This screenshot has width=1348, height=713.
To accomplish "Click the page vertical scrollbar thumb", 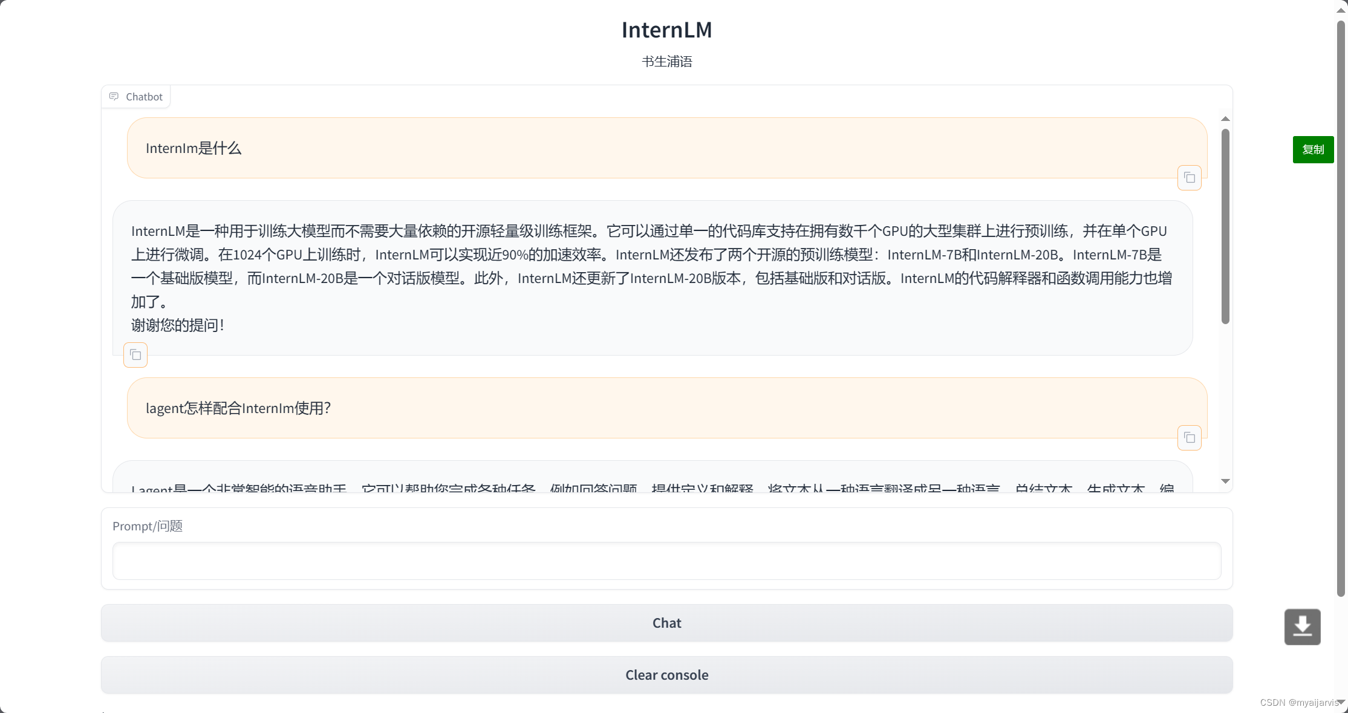I will (1341, 308).
